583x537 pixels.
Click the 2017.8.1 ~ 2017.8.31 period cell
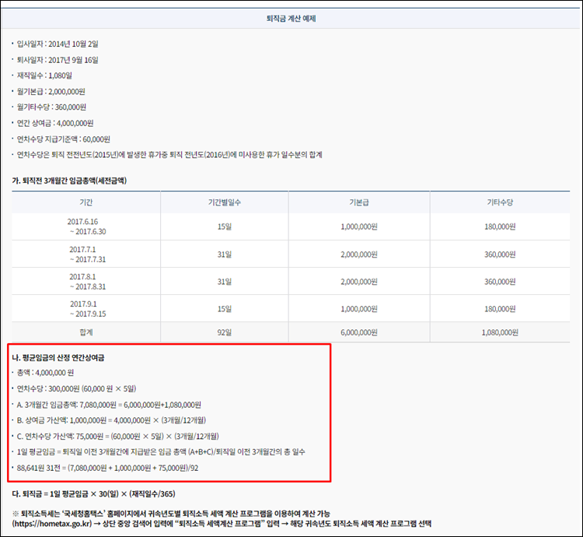click(x=86, y=282)
